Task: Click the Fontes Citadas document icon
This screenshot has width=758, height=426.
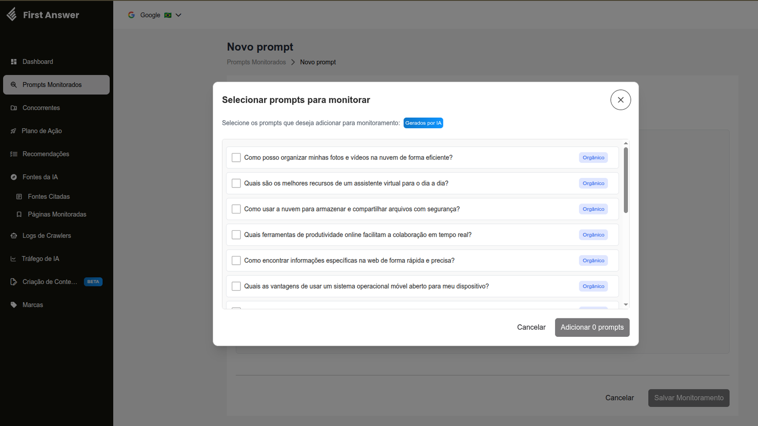Action: point(19,196)
